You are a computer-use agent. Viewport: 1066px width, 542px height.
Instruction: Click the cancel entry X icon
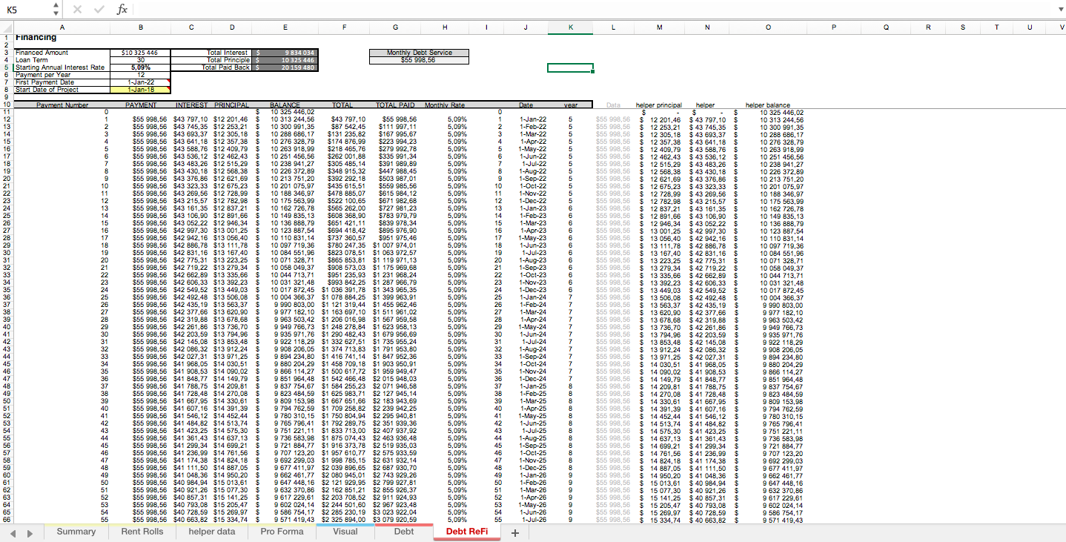click(78, 9)
